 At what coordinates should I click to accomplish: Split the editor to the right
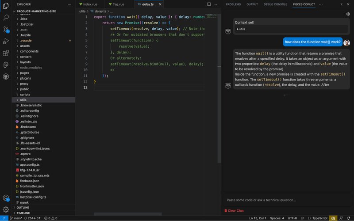209,4
